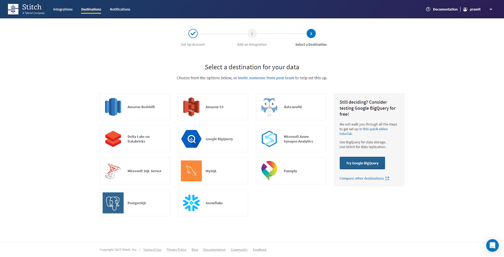This screenshot has height=257, width=504.
Task: Select the Panoply icon
Action: (269, 171)
